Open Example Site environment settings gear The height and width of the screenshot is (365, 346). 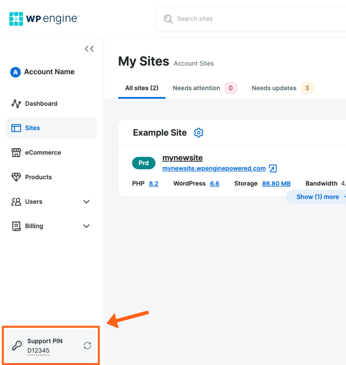199,133
